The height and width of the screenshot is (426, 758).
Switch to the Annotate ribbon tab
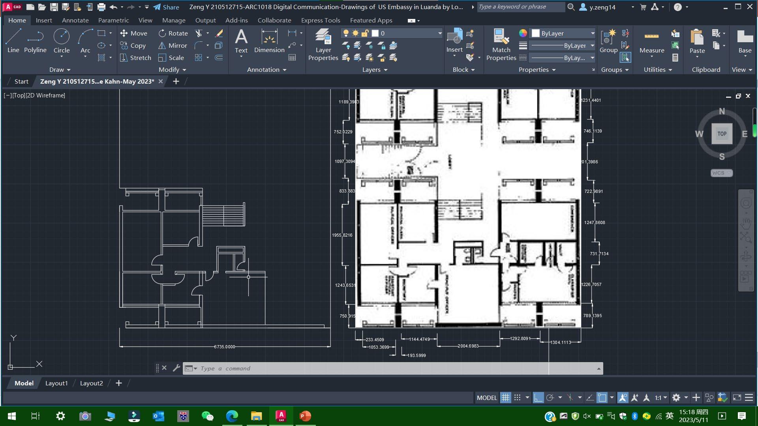pyautogui.click(x=75, y=20)
